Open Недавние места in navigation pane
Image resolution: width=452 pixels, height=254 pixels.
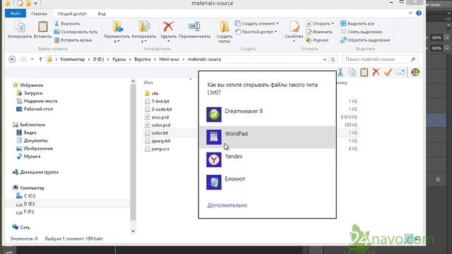point(37,101)
